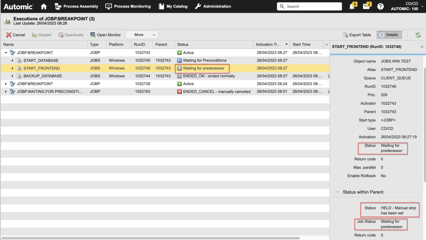This screenshot has height=240, width=426.
Task: Open messages envelope icon
Action: (366, 6)
